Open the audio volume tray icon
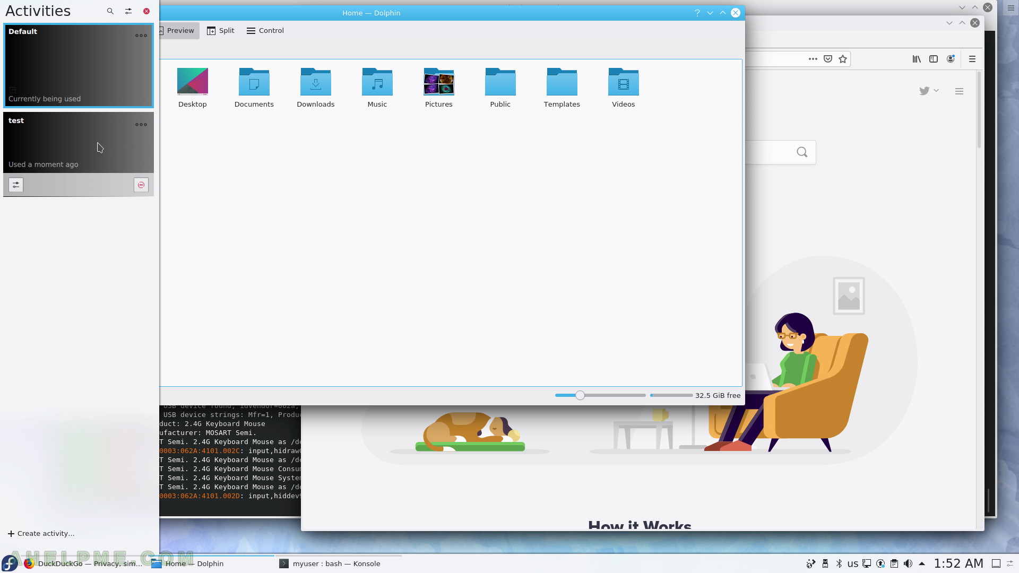Viewport: 1019px width, 573px height. [908, 563]
